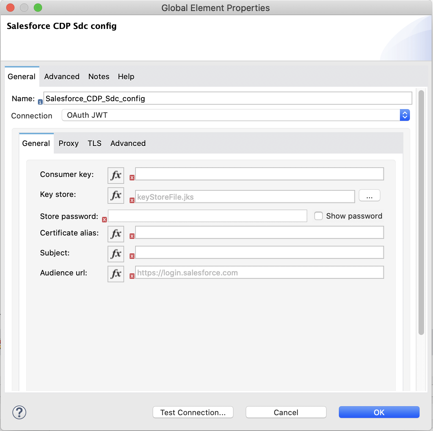This screenshot has height=431, width=433.
Task: Open the Help tab
Action: [x=126, y=76]
